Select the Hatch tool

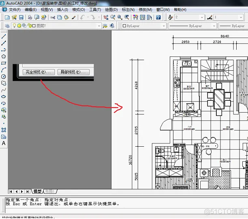click(x=4, y=130)
